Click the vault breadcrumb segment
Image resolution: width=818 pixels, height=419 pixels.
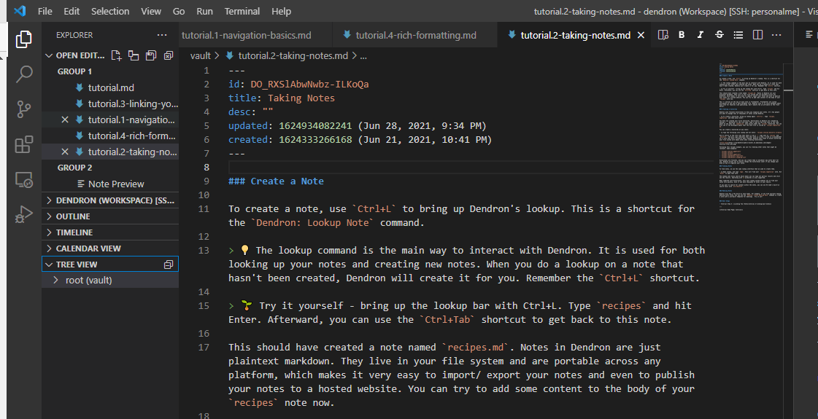pyautogui.click(x=201, y=56)
